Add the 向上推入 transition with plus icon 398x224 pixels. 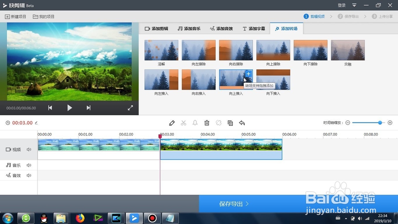pos(248,74)
